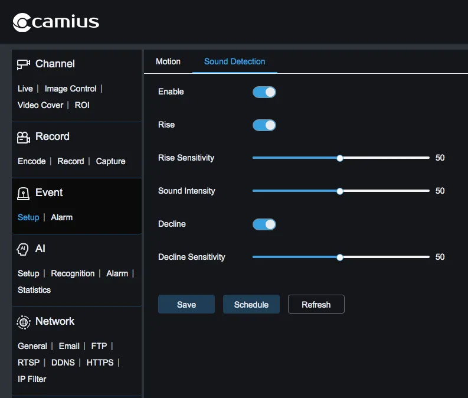Switch to the Motion tab
This screenshot has width=468, height=398.
(168, 61)
